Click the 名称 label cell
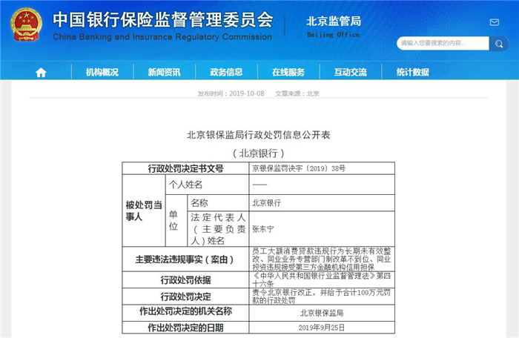 click(x=218, y=202)
